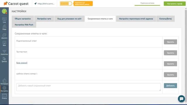Click the Настроить тариф button
Screen dimensions: 187x105
(x=175, y=4)
